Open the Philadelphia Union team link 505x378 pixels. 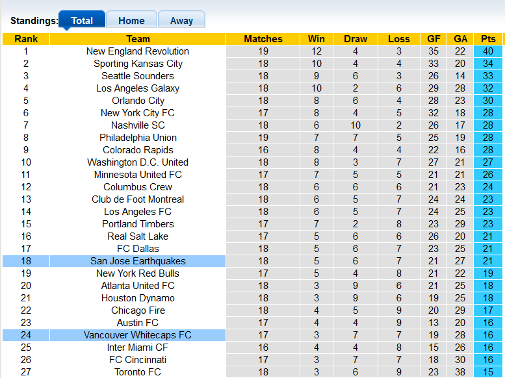(x=138, y=138)
